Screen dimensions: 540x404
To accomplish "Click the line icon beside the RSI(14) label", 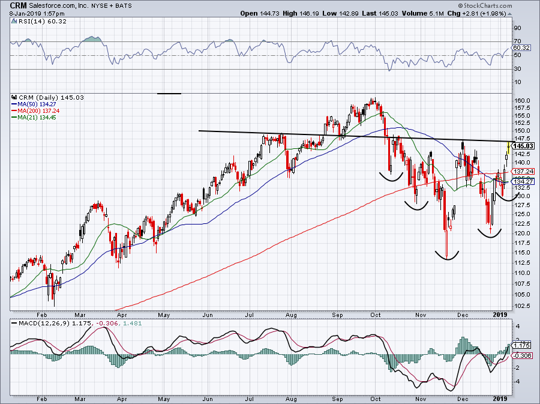I will coord(14,22).
